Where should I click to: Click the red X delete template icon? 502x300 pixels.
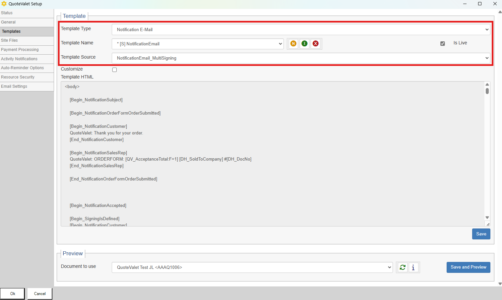(x=316, y=44)
